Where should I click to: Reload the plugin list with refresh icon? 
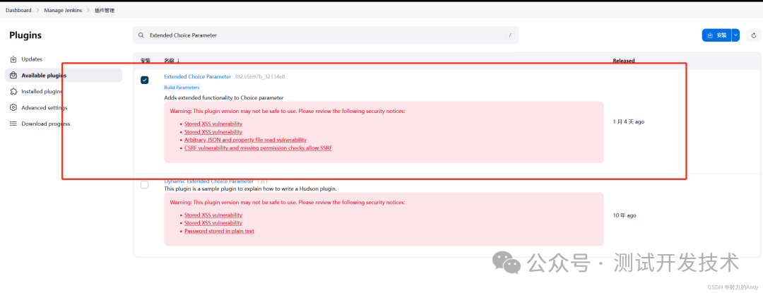(x=754, y=35)
